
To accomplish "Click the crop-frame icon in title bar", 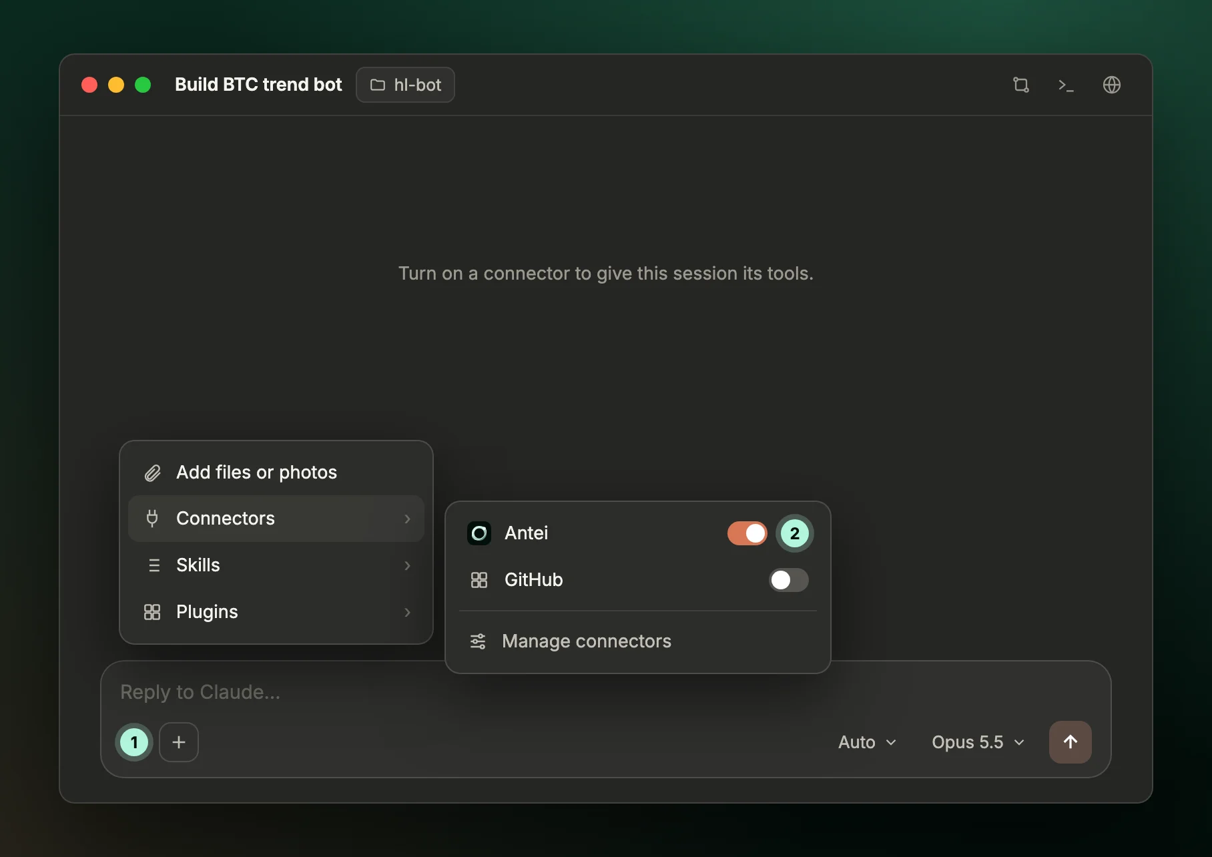I will click(1020, 85).
